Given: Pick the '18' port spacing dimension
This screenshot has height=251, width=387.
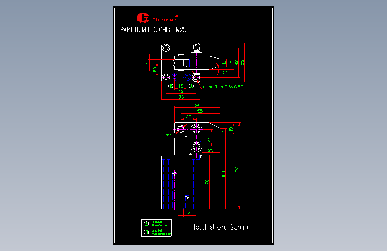Looking at the screenshot, I should click(x=181, y=86).
